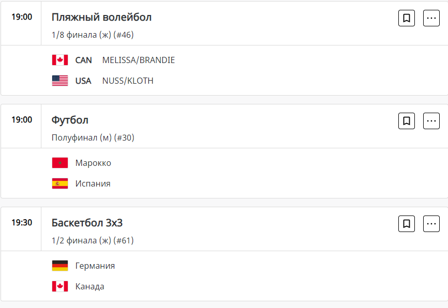Open the Пляжный волейбол event title

pyautogui.click(x=101, y=17)
